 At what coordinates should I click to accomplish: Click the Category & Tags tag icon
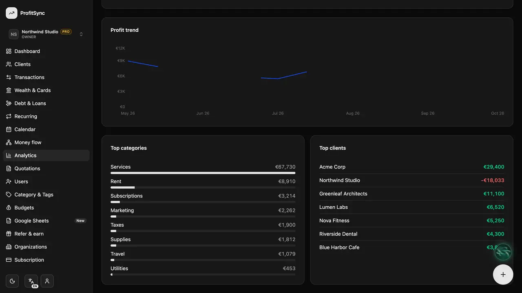point(9,195)
